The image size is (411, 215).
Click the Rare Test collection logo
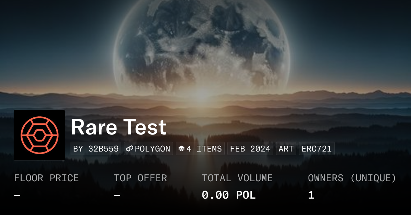tap(39, 135)
